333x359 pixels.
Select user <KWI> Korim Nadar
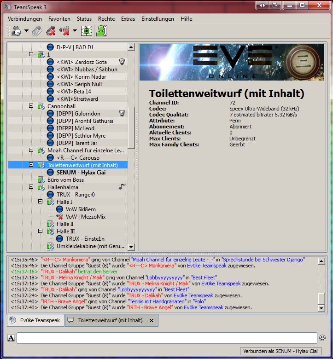pos(82,77)
